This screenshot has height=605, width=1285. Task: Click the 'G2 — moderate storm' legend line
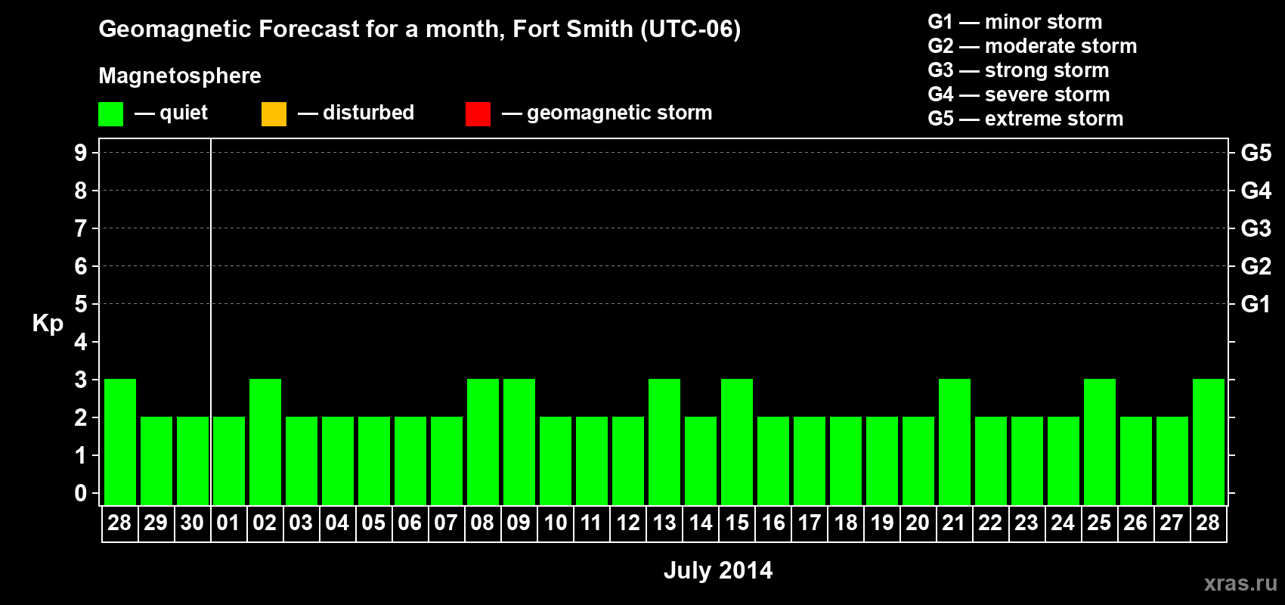tap(1032, 46)
